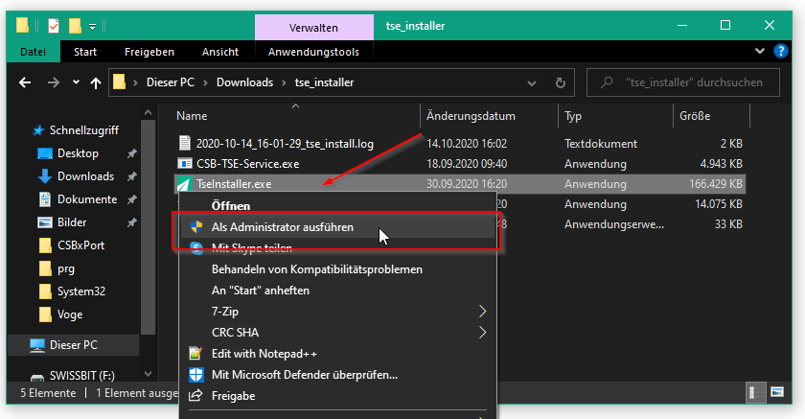Choose Edit with Notepad++

337,354
